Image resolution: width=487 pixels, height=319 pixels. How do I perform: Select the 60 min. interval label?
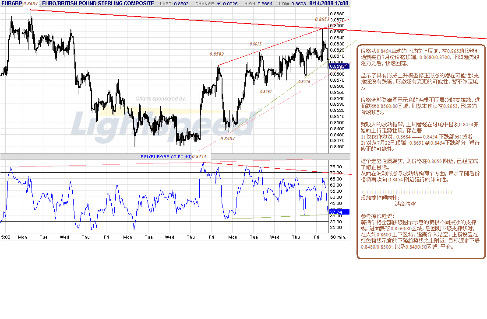(x=338, y=237)
